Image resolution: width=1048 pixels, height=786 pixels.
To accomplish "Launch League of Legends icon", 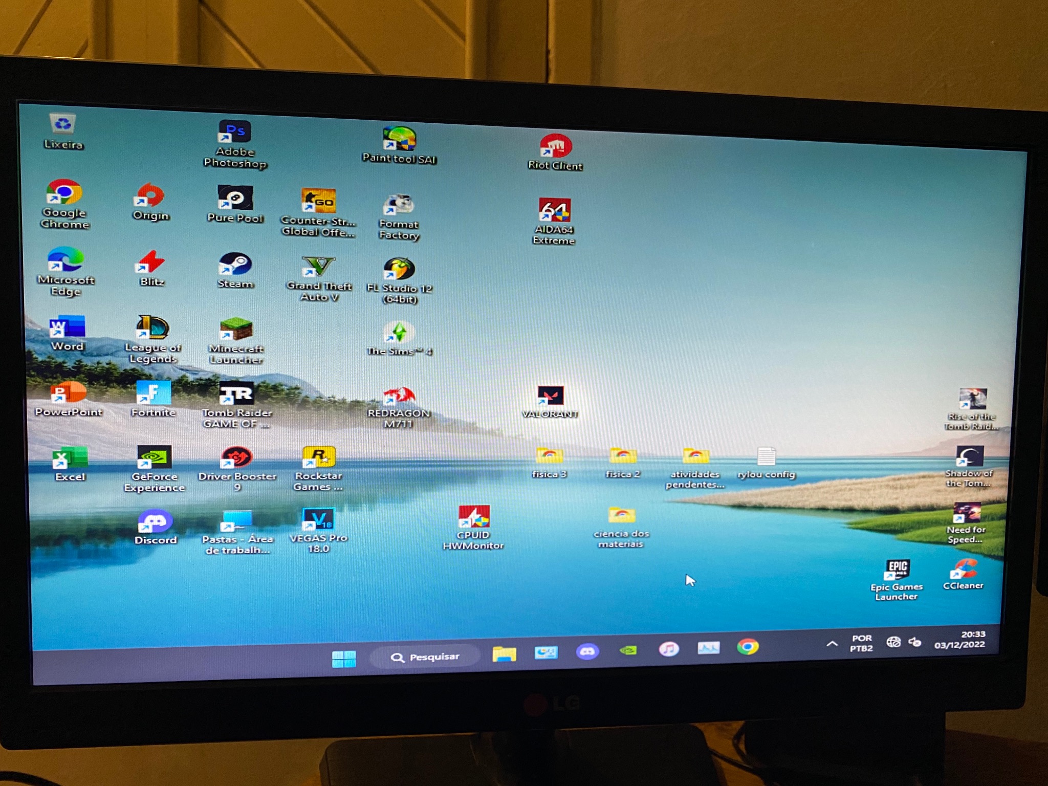I will point(152,339).
